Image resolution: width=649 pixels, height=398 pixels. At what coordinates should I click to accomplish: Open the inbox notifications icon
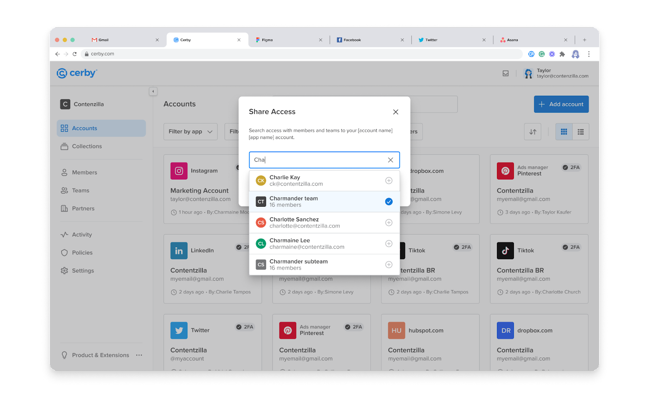[505, 74]
